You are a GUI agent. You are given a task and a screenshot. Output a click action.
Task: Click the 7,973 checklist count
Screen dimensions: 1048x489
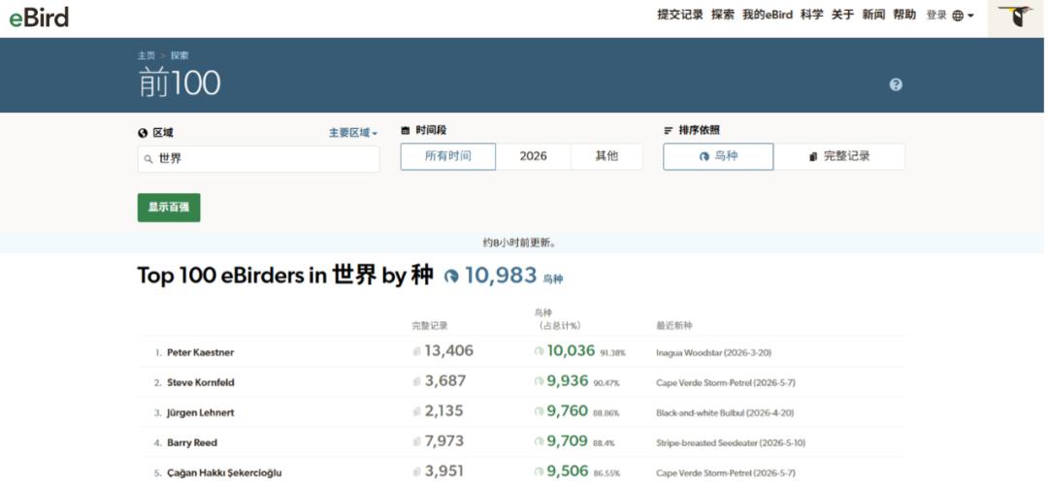coord(443,440)
